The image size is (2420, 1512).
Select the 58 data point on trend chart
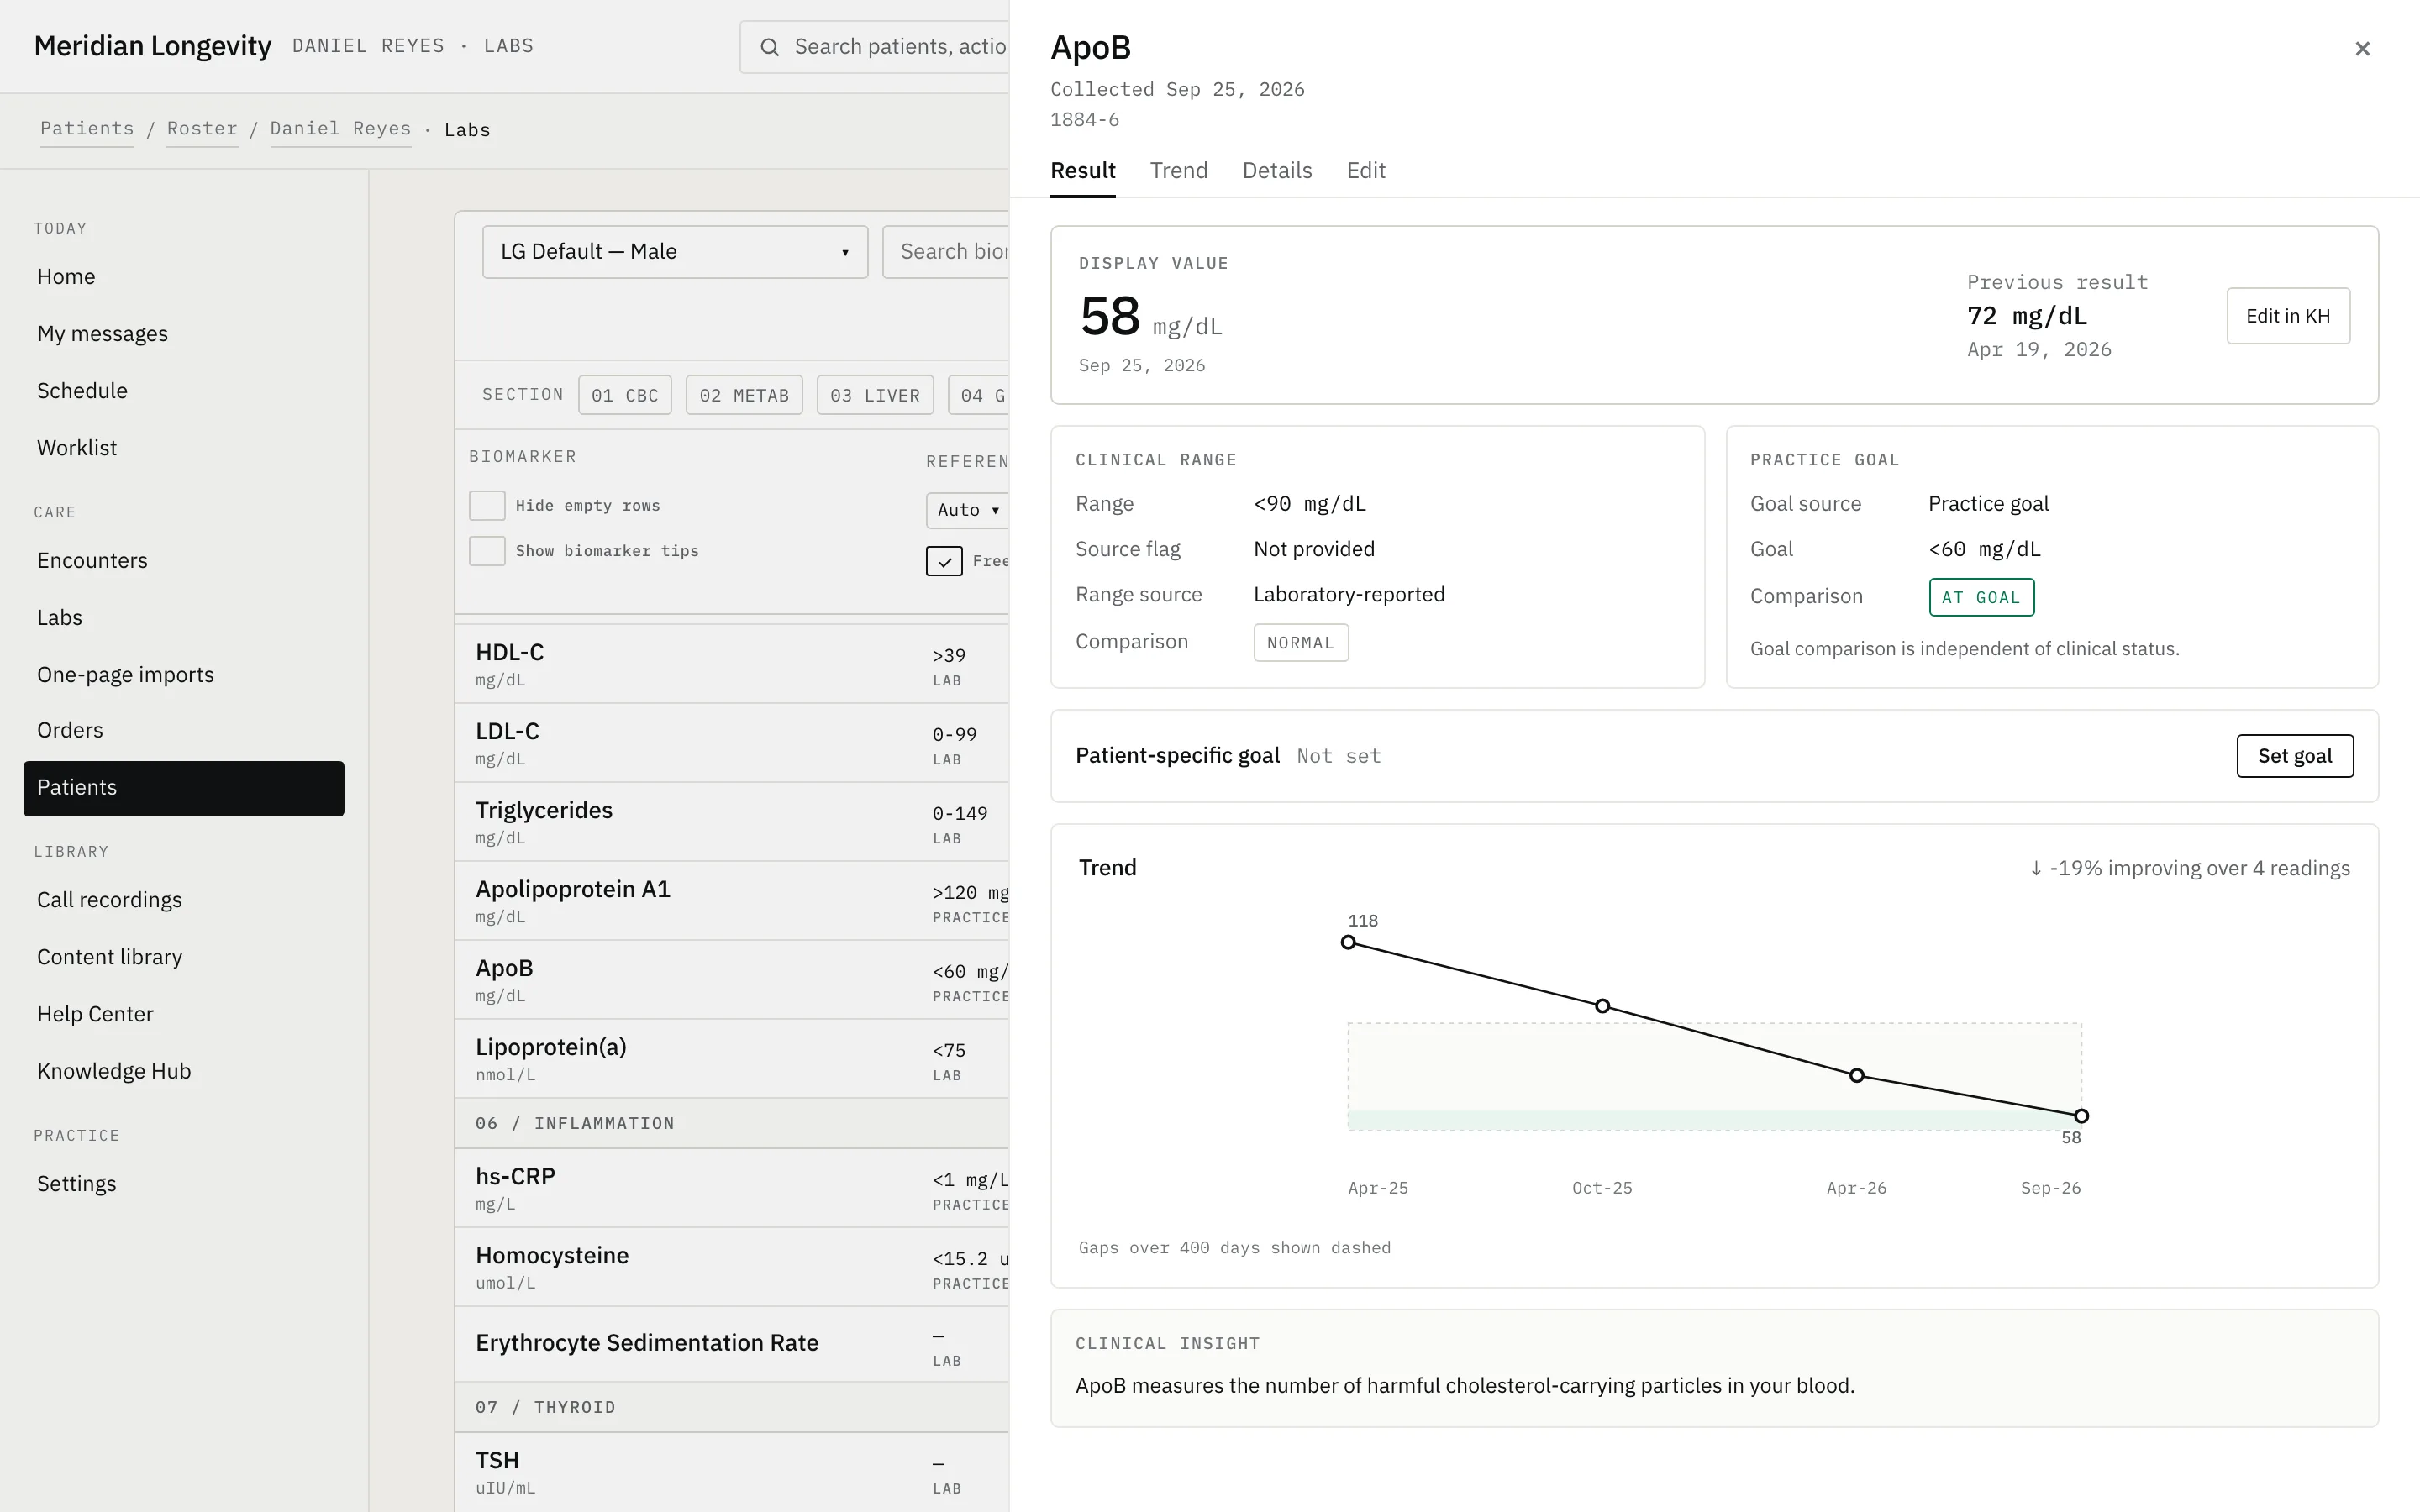tap(2081, 1116)
